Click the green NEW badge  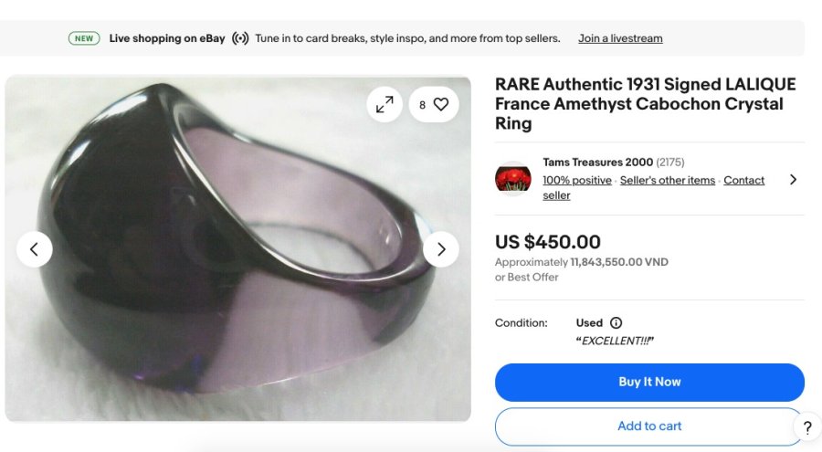(84, 38)
